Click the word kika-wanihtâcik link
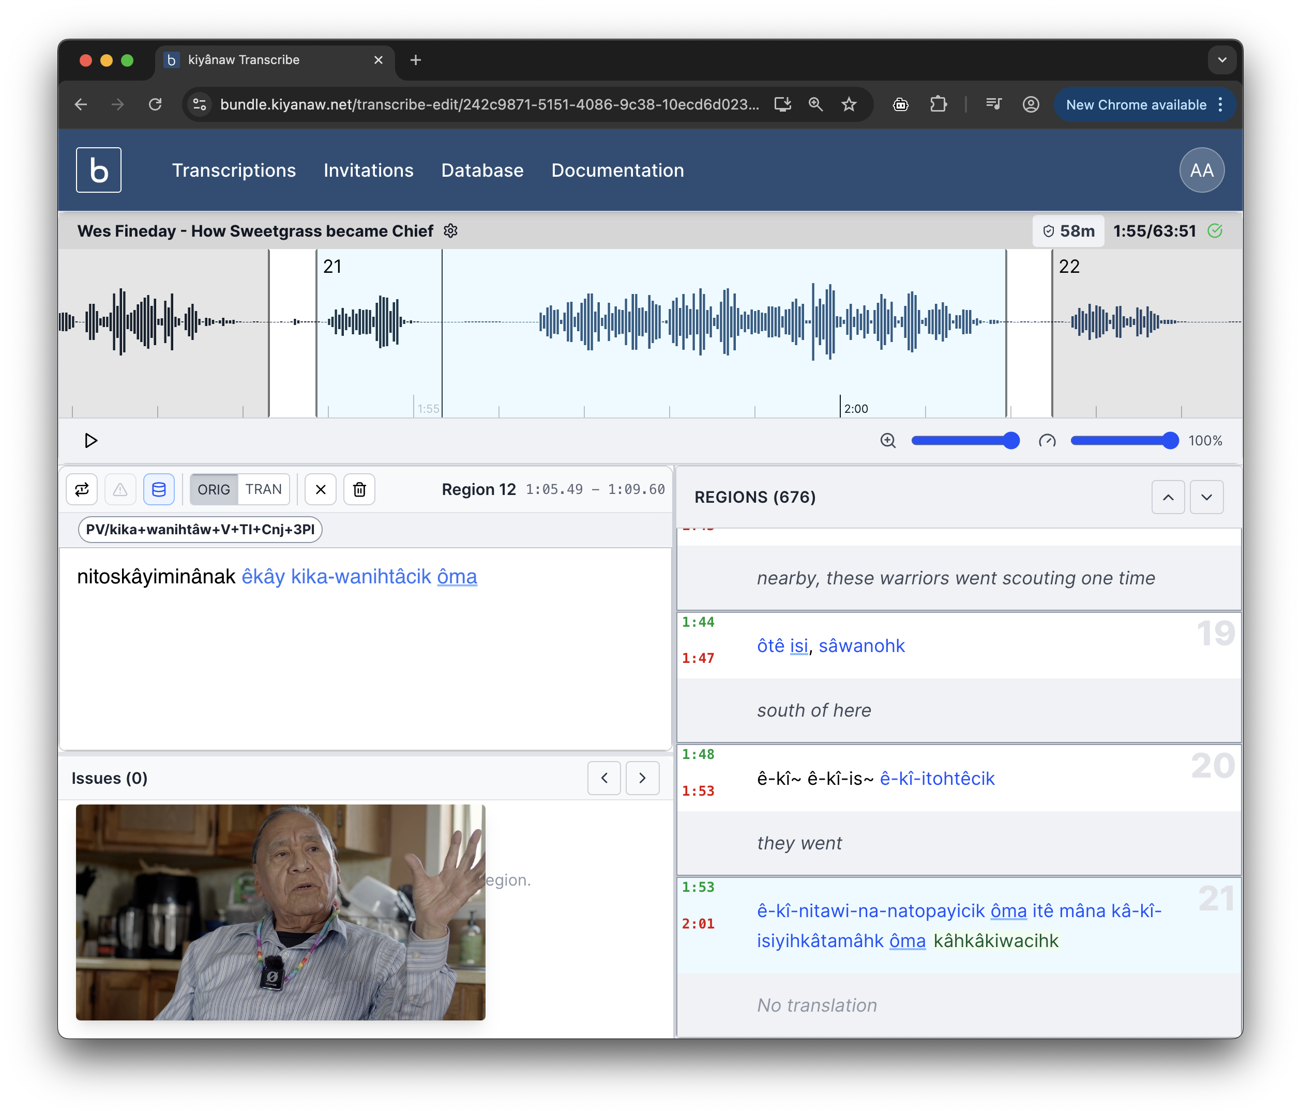This screenshot has width=1301, height=1115. pyautogui.click(x=359, y=577)
